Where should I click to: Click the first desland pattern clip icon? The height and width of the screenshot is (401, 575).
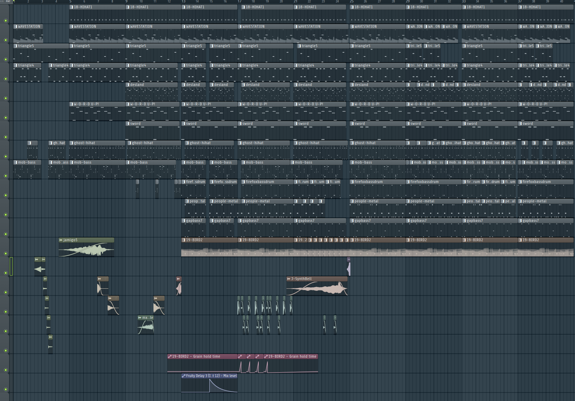point(128,85)
